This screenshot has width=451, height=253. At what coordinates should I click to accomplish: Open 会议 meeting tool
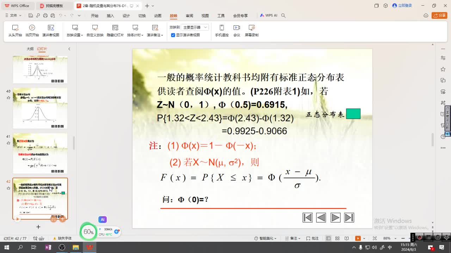pos(237,31)
